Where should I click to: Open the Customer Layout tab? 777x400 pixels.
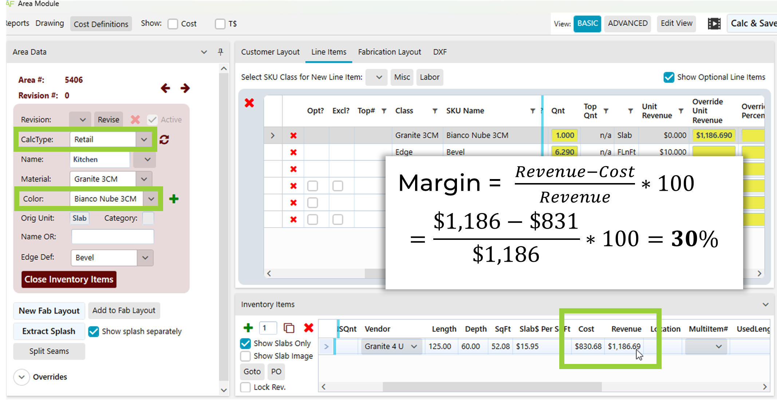tap(270, 52)
